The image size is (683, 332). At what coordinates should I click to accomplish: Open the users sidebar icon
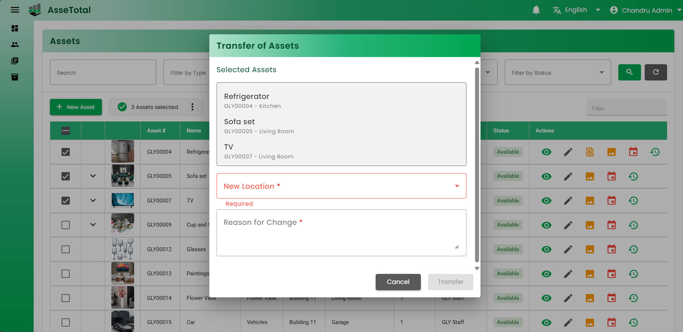(x=15, y=44)
